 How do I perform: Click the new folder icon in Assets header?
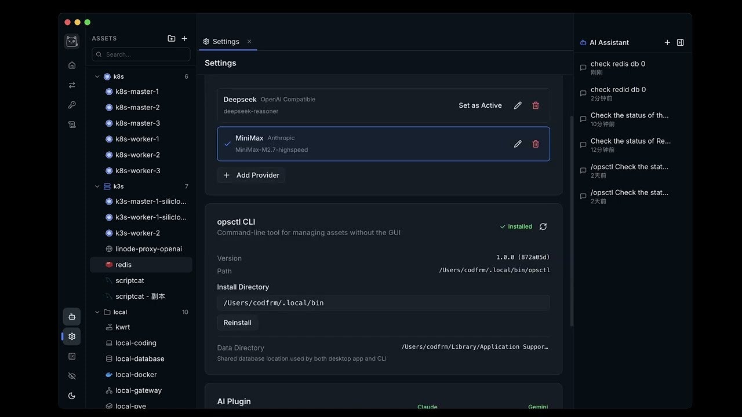click(x=172, y=38)
